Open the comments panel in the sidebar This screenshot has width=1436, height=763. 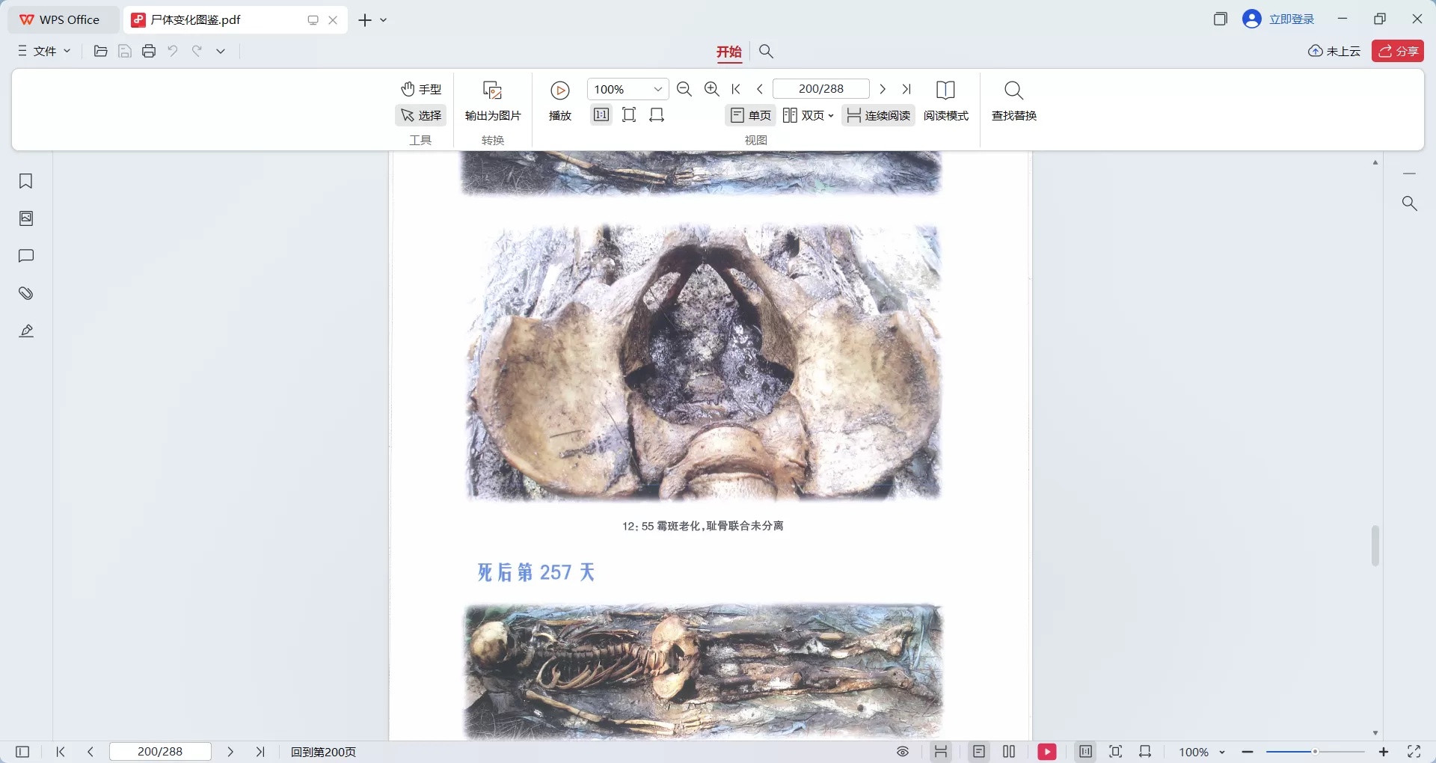click(x=26, y=256)
